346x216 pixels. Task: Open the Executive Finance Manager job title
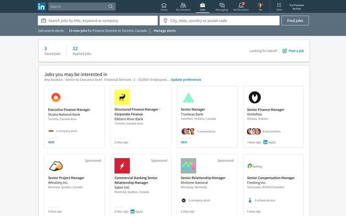(x=69, y=110)
